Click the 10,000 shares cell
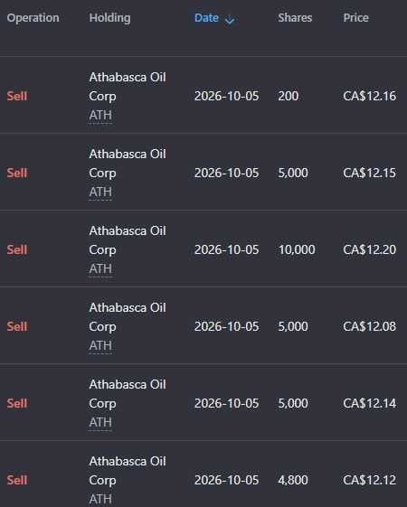Screen dimensions: 407x507 pyautogui.click(x=297, y=249)
